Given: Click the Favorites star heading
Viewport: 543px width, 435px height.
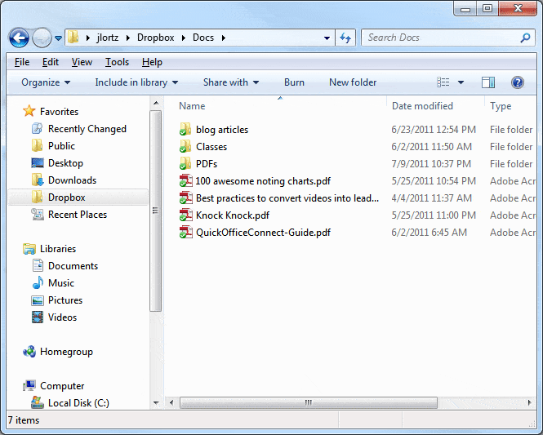Looking at the screenshot, I should [x=51, y=112].
